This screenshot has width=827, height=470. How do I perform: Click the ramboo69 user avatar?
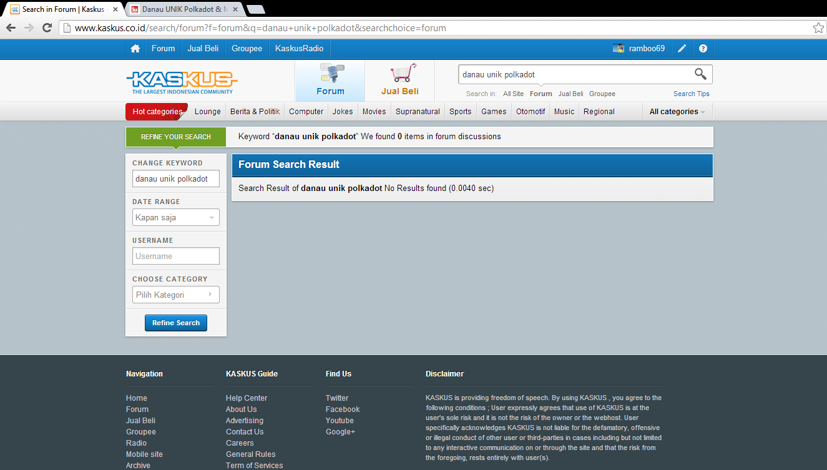[619, 49]
